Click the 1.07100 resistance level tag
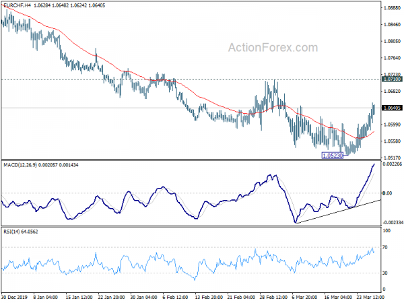The width and height of the screenshot is (404, 303). pyautogui.click(x=392, y=79)
